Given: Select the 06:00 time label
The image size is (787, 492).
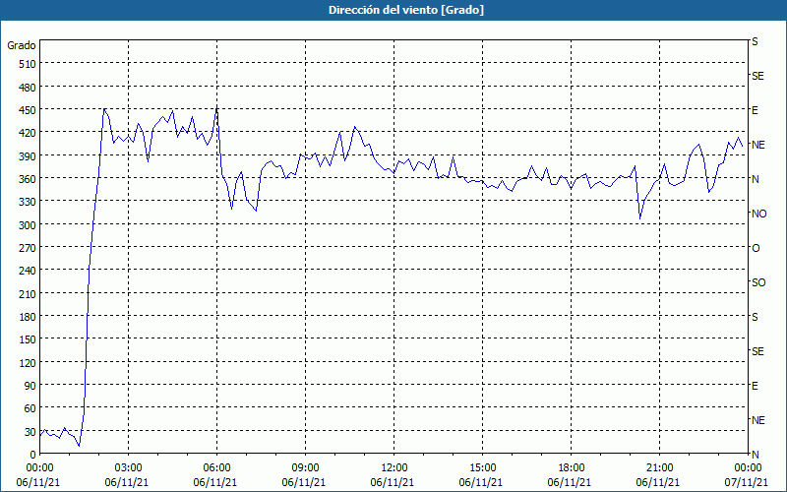Looking at the screenshot, I should pyautogui.click(x=216, y=468).
